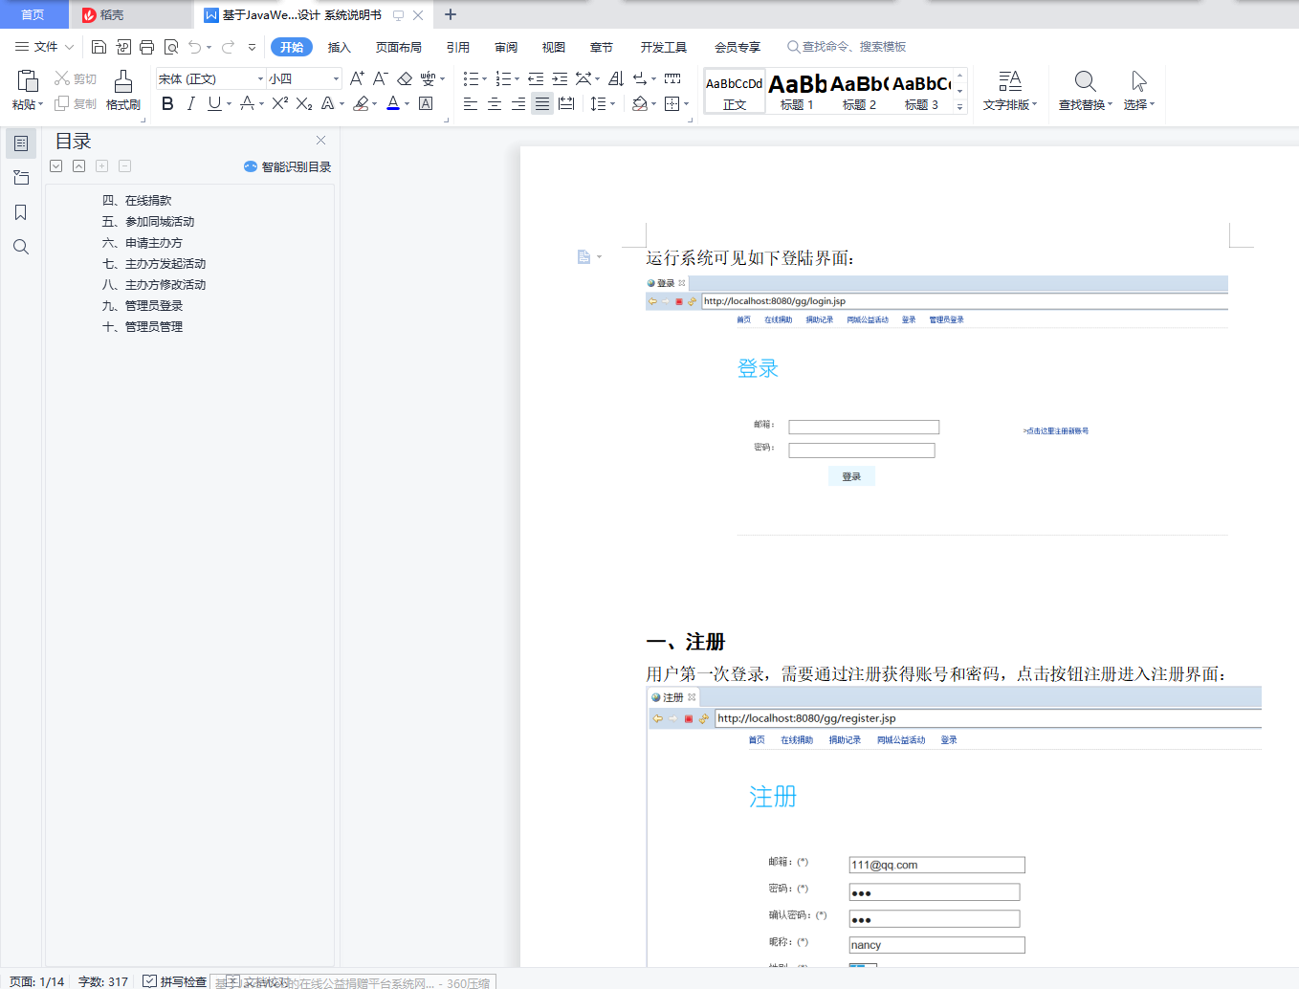The width and height of the screenshot is (1299, 989).
Task: Apply text highlight color
Action: tap(361, 103)
